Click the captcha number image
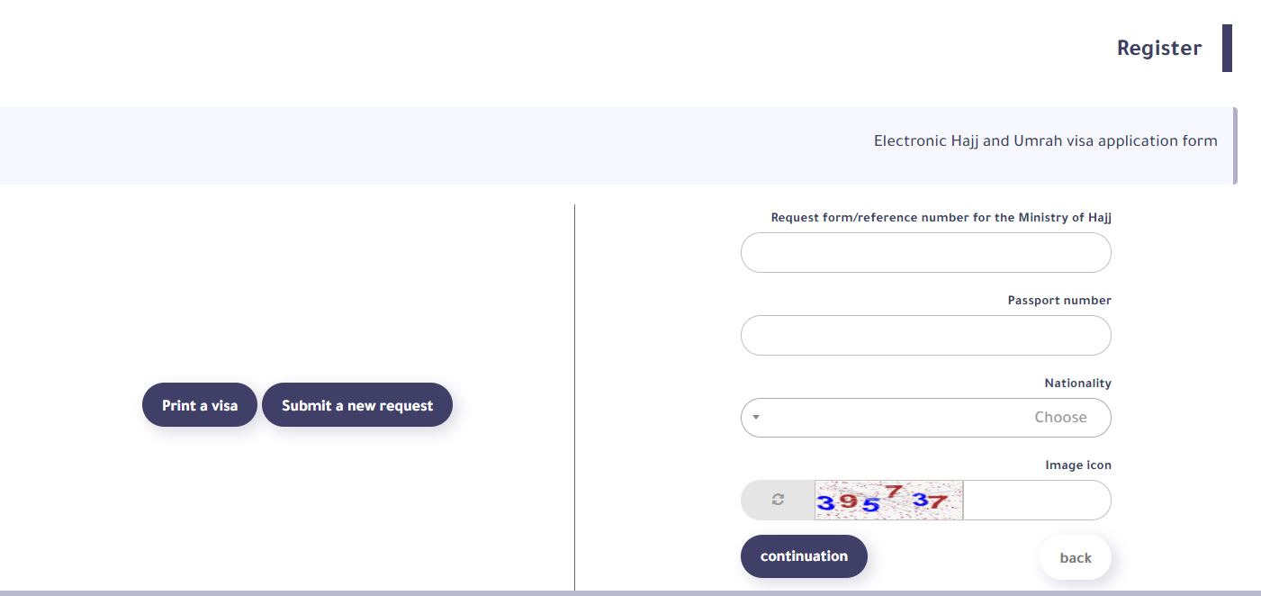Image resolution: width=1261 pixels, height=596 pixels. click(x=888, y=500)
